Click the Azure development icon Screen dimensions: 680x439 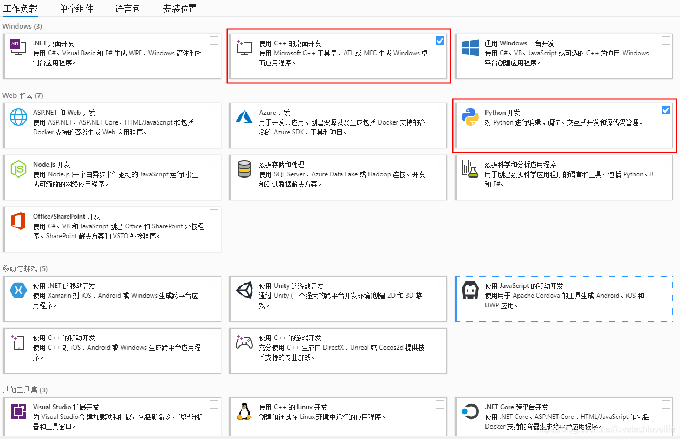coord(244,117)
